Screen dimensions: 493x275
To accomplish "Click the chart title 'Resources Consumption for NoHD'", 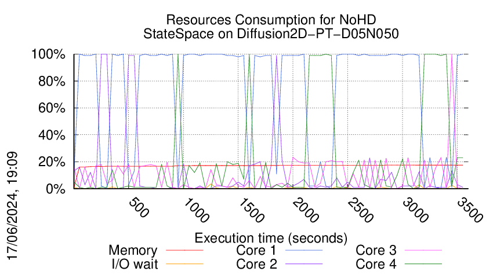I will [x=271, y=20].
